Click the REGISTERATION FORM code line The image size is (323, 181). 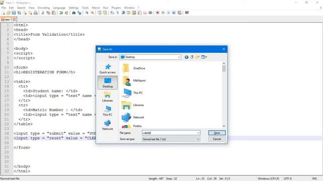44,72
